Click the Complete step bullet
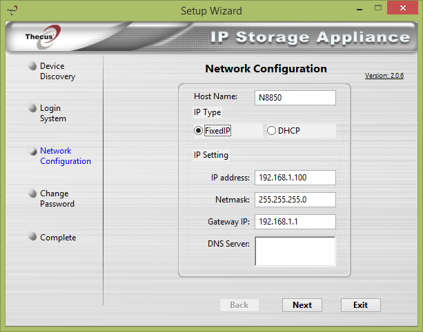 (32, 237)
